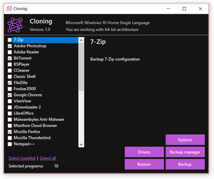This screenshot has width=214, height=179.
Task: Uncheck the Adobe Photoshop checkbox
Action: 10,46
